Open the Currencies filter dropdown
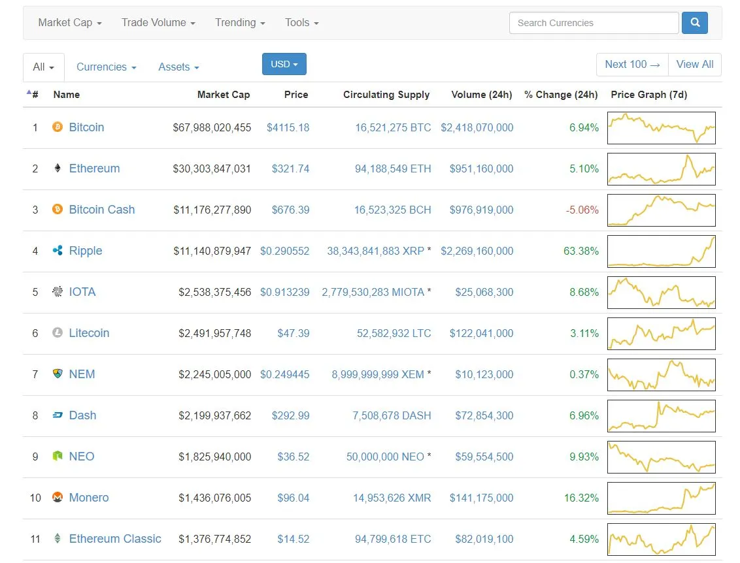Image resolution: width=740 pixels, height=563 pixels. coord(106,67)
